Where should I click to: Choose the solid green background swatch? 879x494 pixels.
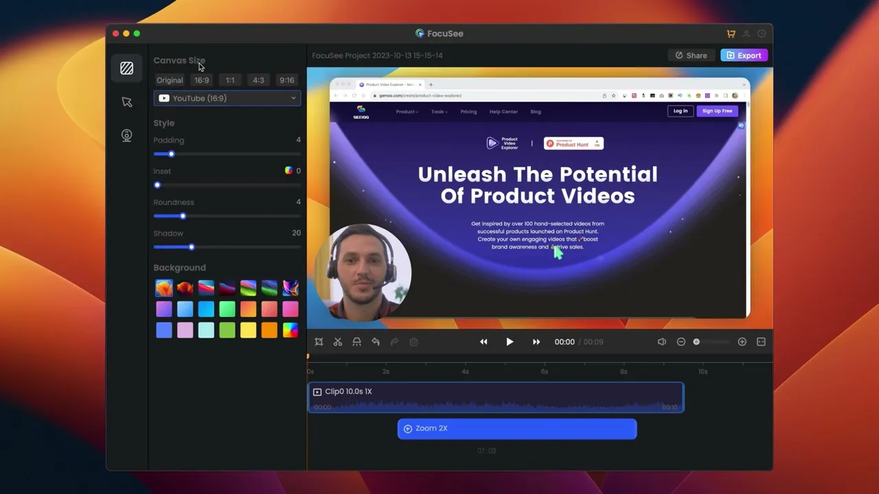tap(227, 331)
